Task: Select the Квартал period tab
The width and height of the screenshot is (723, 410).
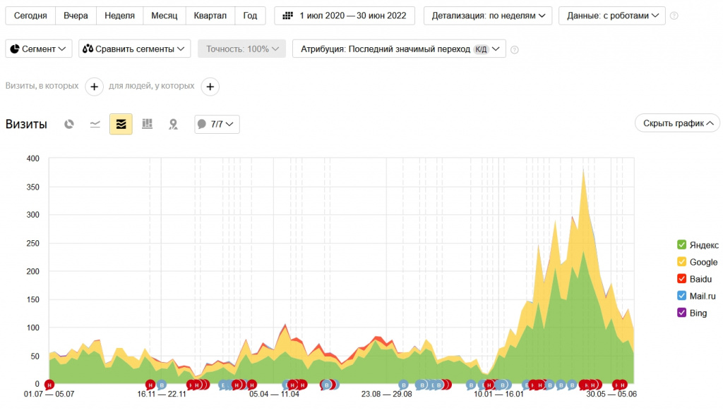Action: pos(210,15)
